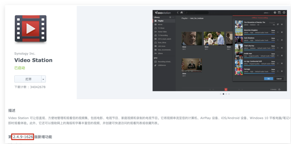Viewport: 291px width, 144px height.
Task: Click the 下载计数：34042678 text
Action: click(x=30, y=87)
